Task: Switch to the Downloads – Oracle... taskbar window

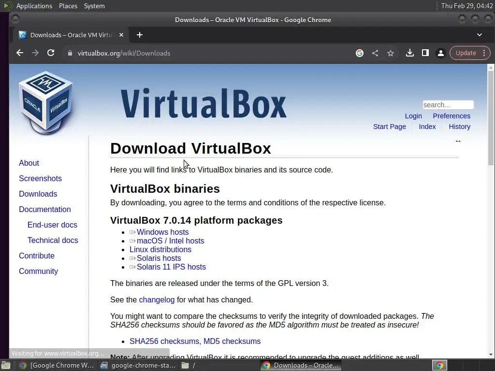Action: tap(301, 365)
